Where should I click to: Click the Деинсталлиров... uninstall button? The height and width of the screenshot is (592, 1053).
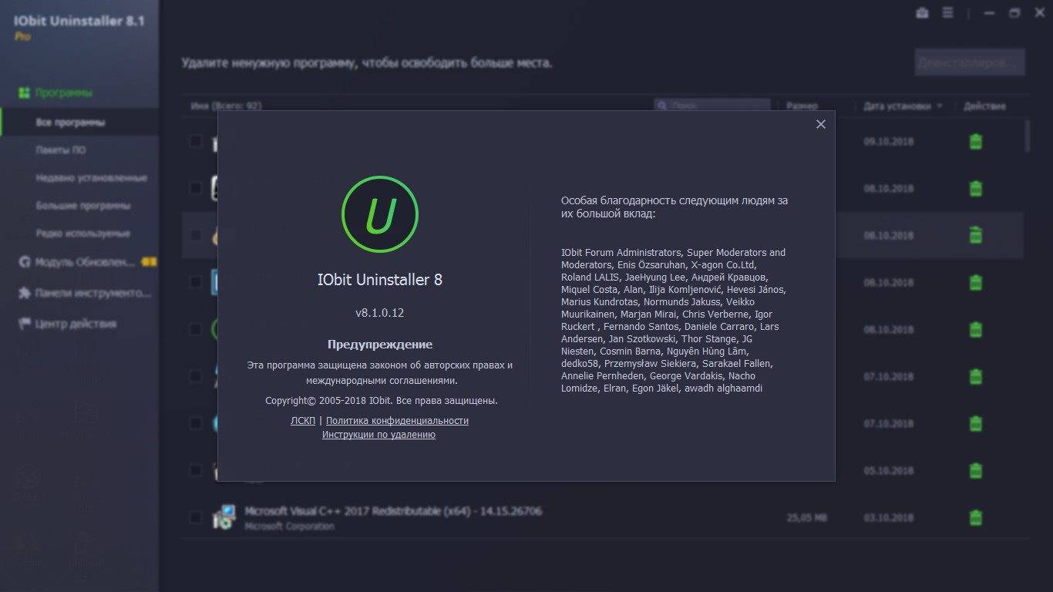click(971, 62)
